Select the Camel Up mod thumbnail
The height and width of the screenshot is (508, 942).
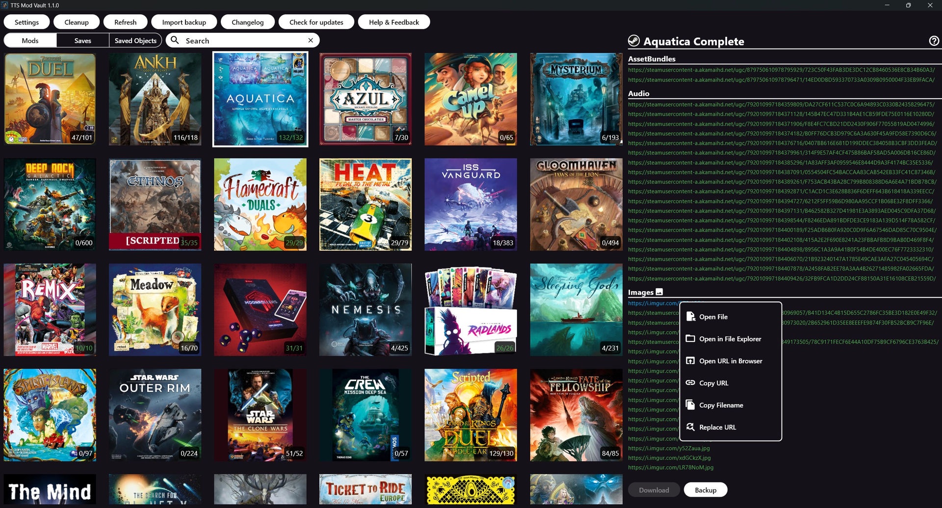click(471, 99)
